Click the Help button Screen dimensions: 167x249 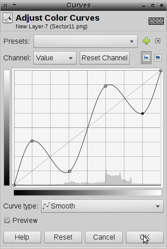[22, 237]
